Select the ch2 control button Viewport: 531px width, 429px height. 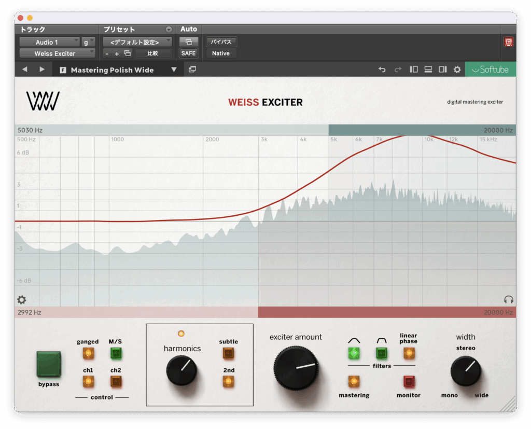click(116, 382)
